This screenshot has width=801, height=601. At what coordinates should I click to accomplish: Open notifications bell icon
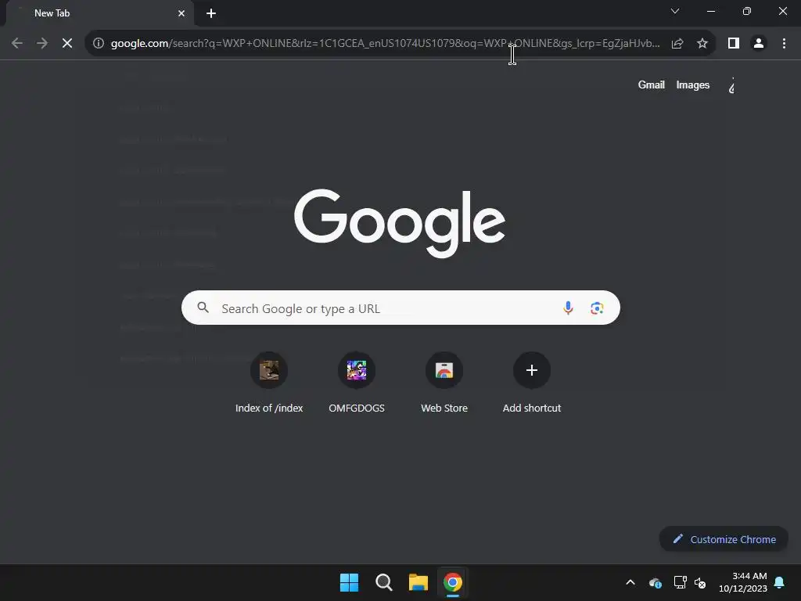(x=780, y=582)
